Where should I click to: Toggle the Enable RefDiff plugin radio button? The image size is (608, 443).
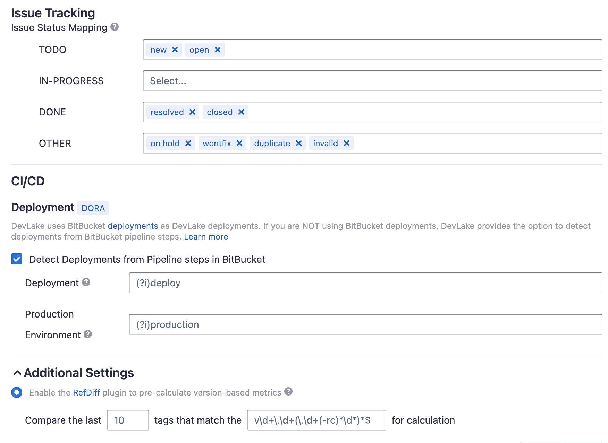point(17,392)
